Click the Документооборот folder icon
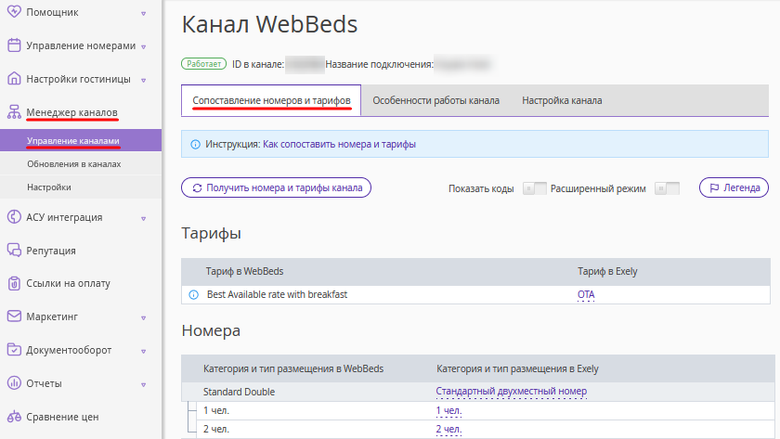Screen dimensions: 780x439 tap(14, 350)
